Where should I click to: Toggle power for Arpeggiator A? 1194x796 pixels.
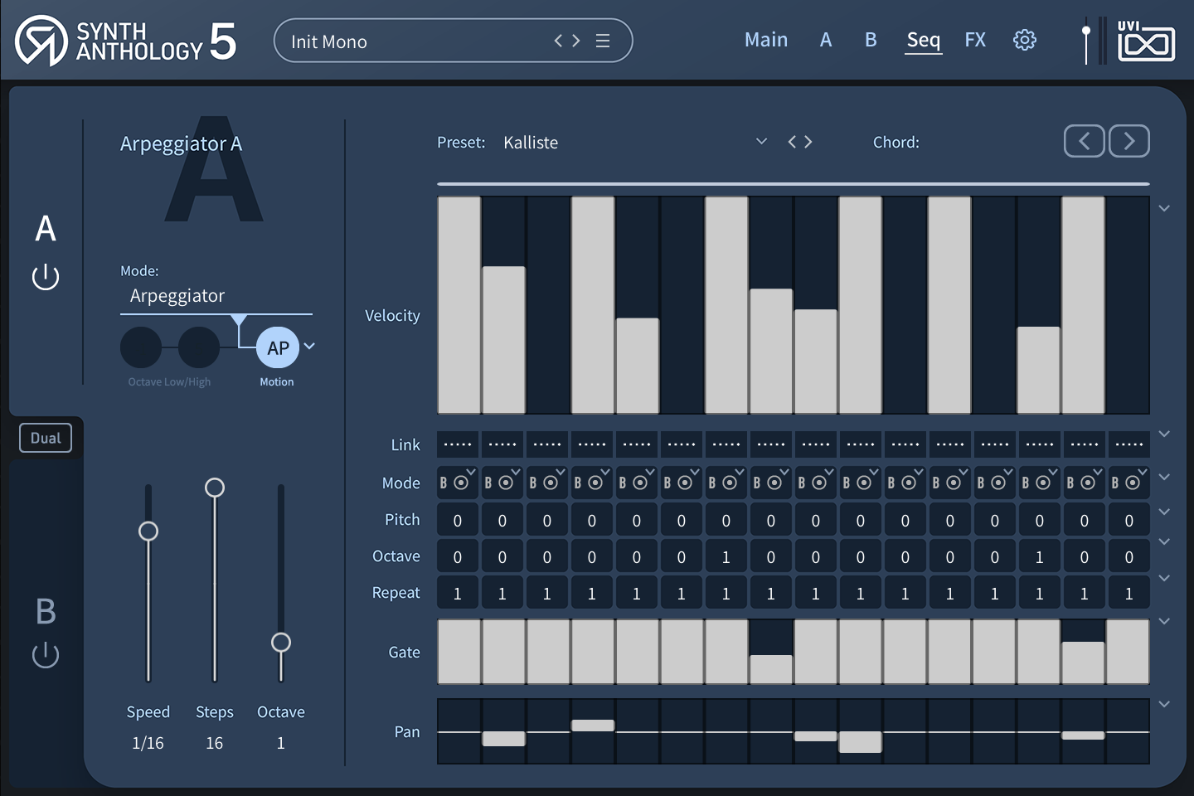pyautogui.click(x=46, y=277)
